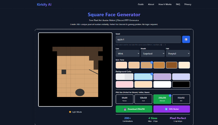This screenshot has width=218, height=125.
Task: Toggle Light Mode below the avatar
Action: (x=75, y=112)
